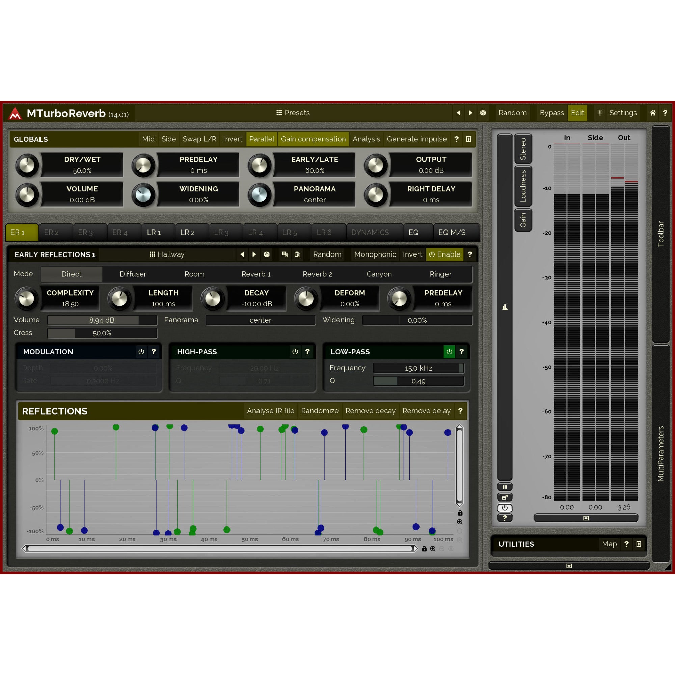The width and height of the screenshot is (675, 675).
Task: Click the Remove decay button
Action: 370,411
